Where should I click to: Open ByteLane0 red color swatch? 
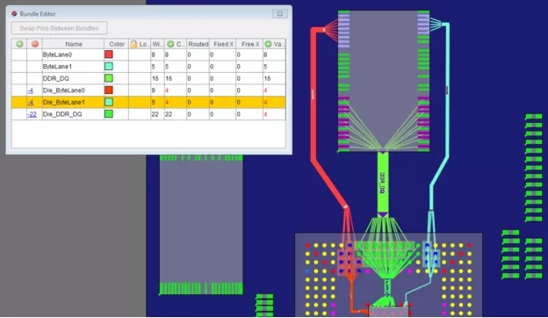[109, 54]
